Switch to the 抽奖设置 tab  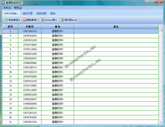click(x=28, y=14)
